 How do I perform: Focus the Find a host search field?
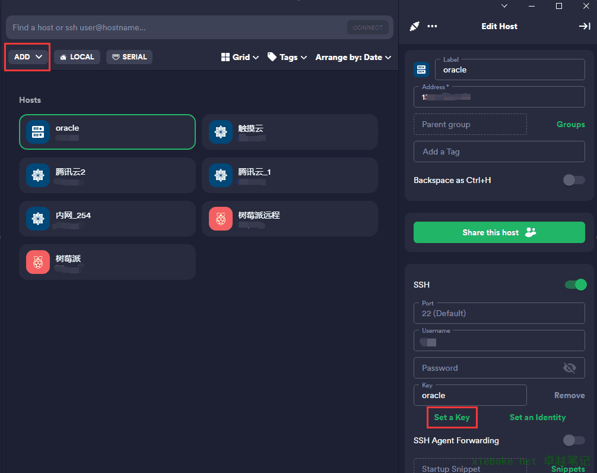[x=175, y=27]
